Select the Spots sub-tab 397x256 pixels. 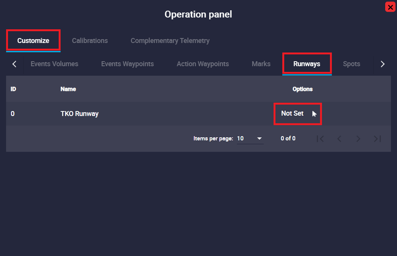(351, 64)
